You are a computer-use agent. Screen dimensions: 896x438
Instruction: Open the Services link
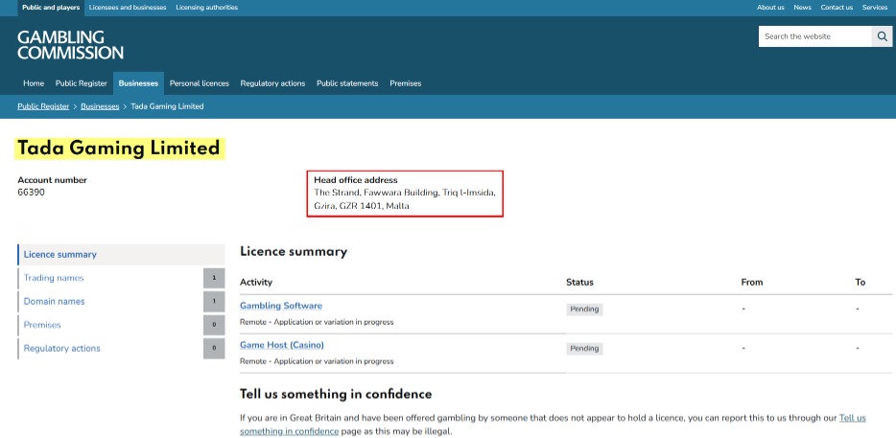[x=874, y=8]
